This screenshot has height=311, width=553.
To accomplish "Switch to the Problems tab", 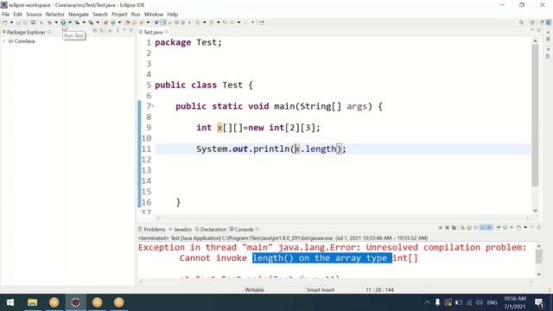I will pos(152,229).
